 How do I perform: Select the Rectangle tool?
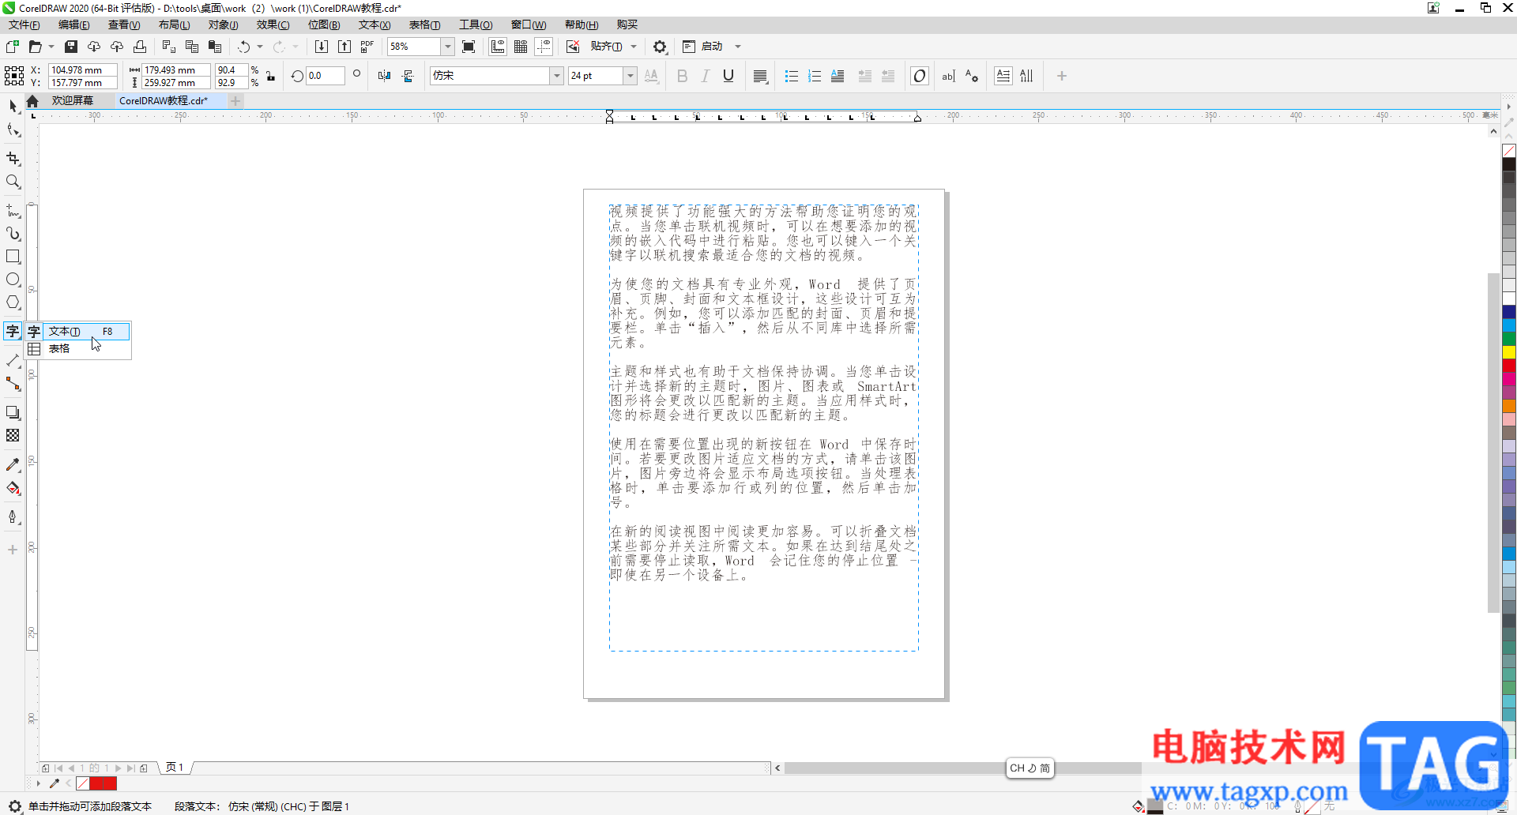13,257
